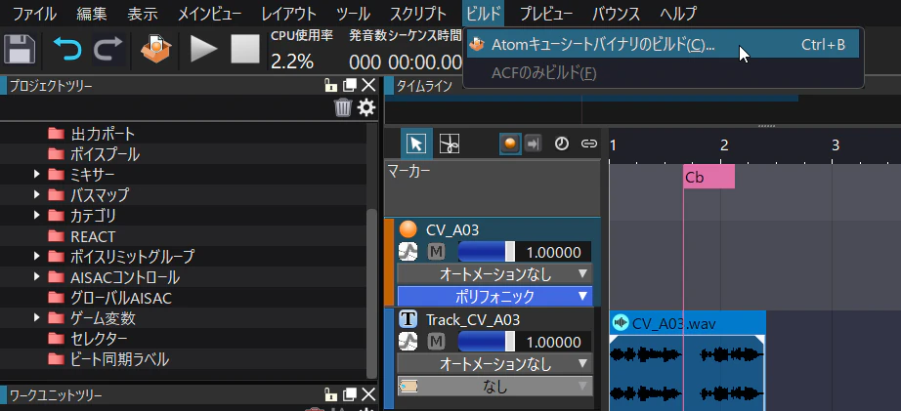Click the chain link icon in timeline toolbar
Screen dimensions: 901x411
(589, 144)
